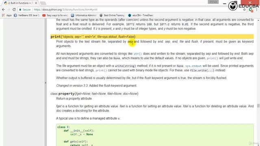The image size is (260, 146).
Task: Click the Secure padlock indicator
Action: tap(25, 10)
